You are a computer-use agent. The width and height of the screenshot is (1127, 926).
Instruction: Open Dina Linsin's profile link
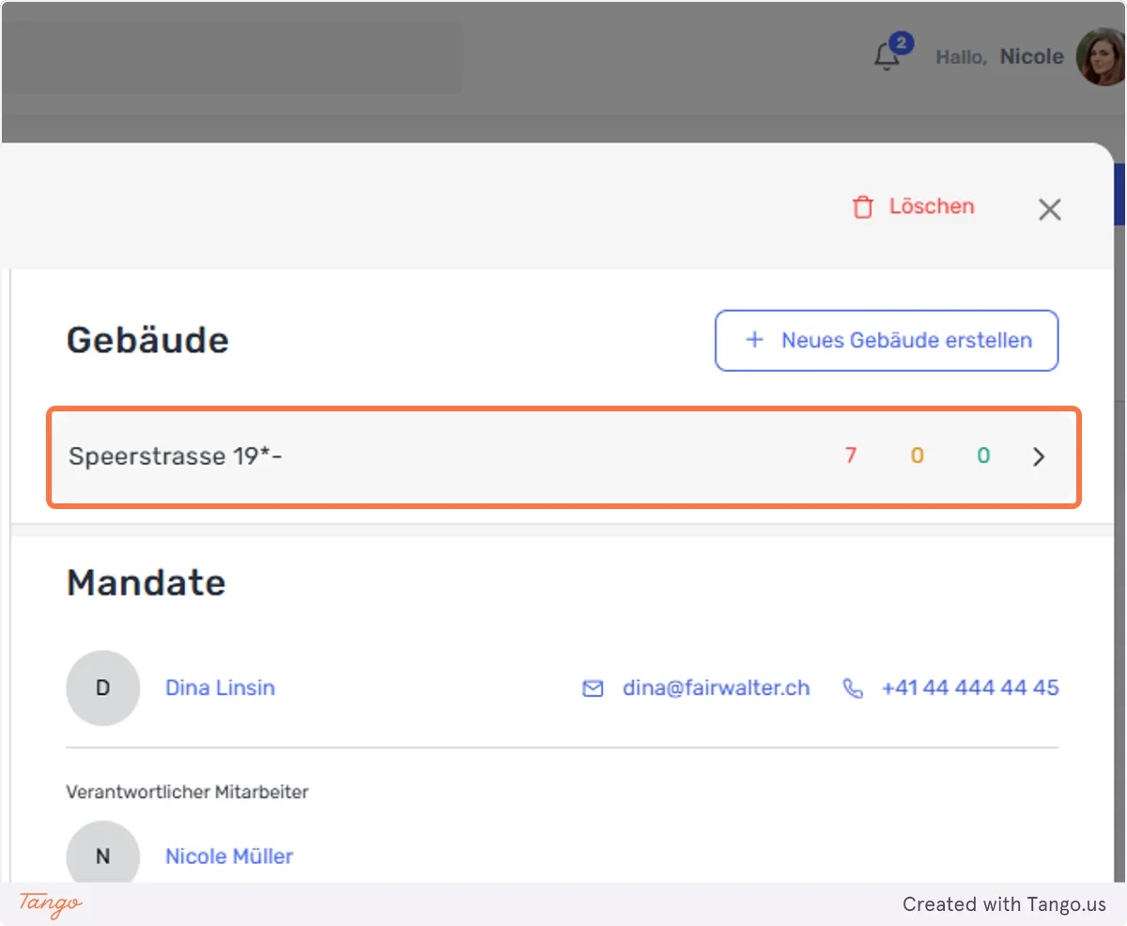(x=220, y=687)
